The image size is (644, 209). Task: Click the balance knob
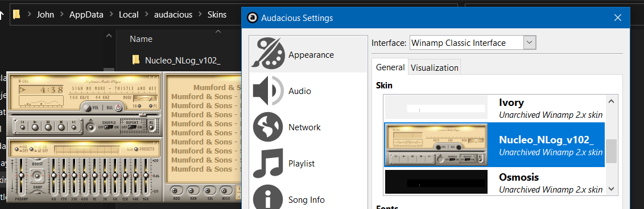(x=118, y=108)
